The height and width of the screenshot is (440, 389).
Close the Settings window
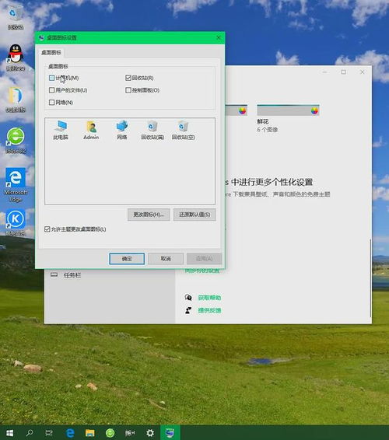(363, 72)
